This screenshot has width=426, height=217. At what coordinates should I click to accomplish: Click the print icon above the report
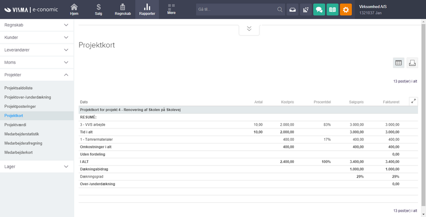(412, 63)
